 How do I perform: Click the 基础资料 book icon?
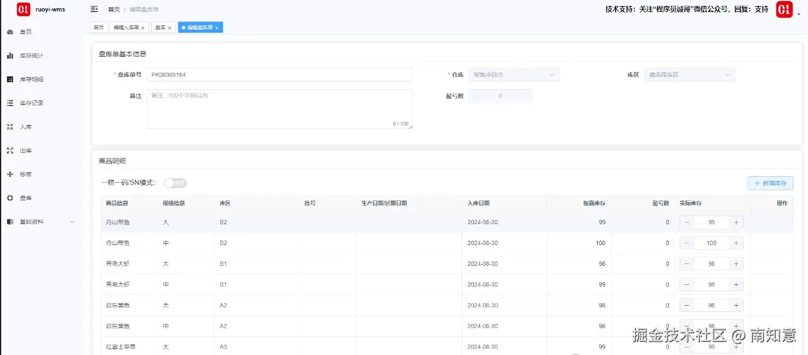(9, 222)
